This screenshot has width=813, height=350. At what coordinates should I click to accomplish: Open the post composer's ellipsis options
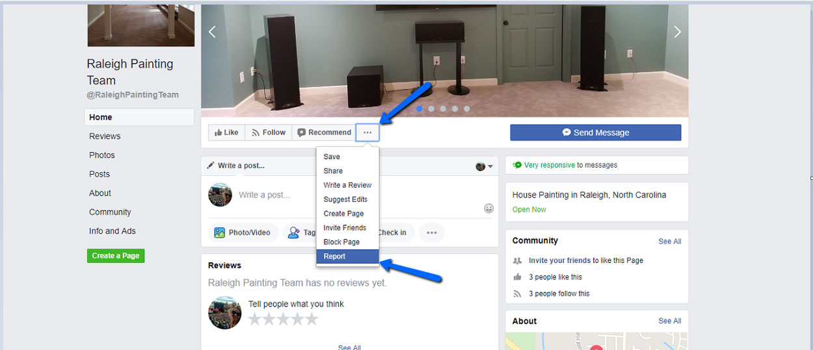click(431, 232)
